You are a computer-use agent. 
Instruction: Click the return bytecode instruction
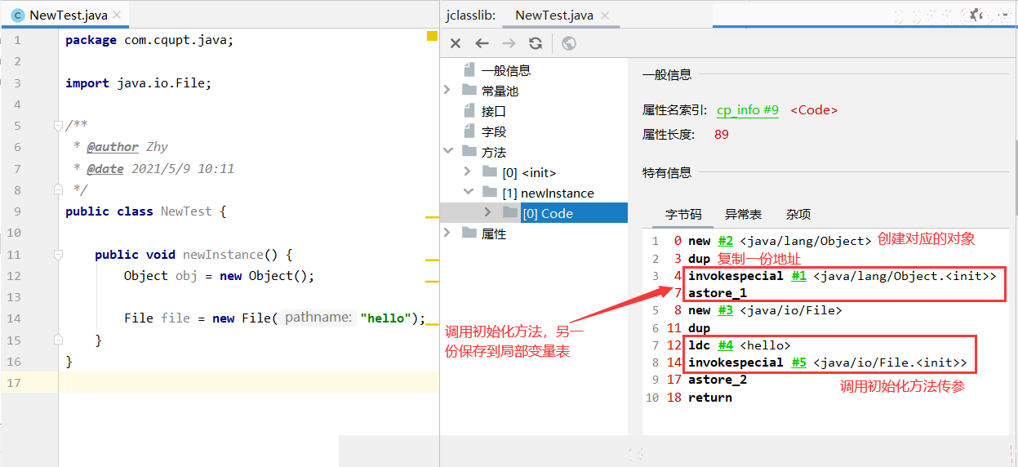(710, 398)
